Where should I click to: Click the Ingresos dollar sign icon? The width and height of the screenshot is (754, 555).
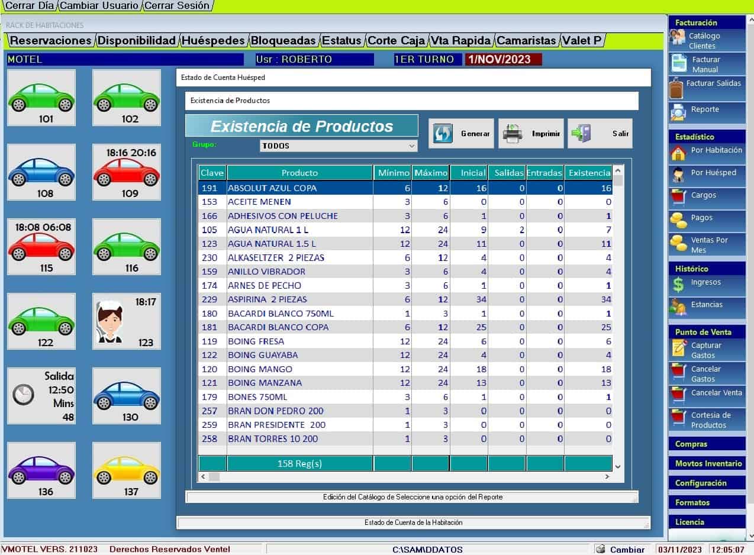coord(678,284)
